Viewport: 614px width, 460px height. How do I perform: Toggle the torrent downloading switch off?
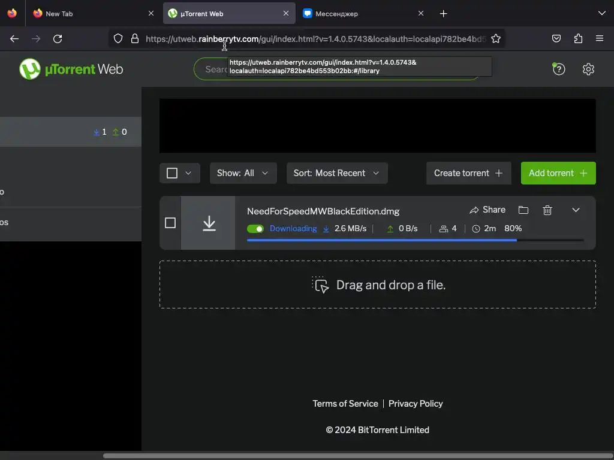click(255, 229)
